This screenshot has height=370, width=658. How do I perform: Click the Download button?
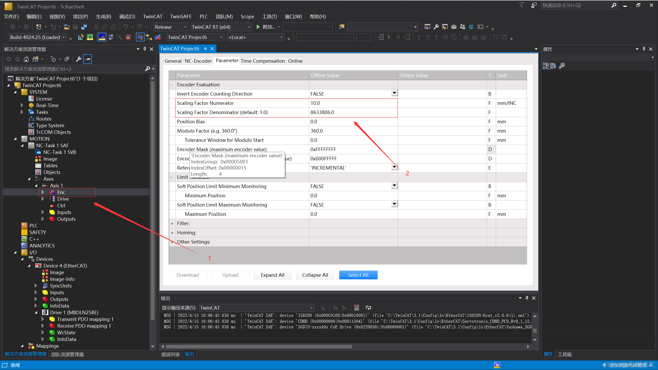coord(187,275)
